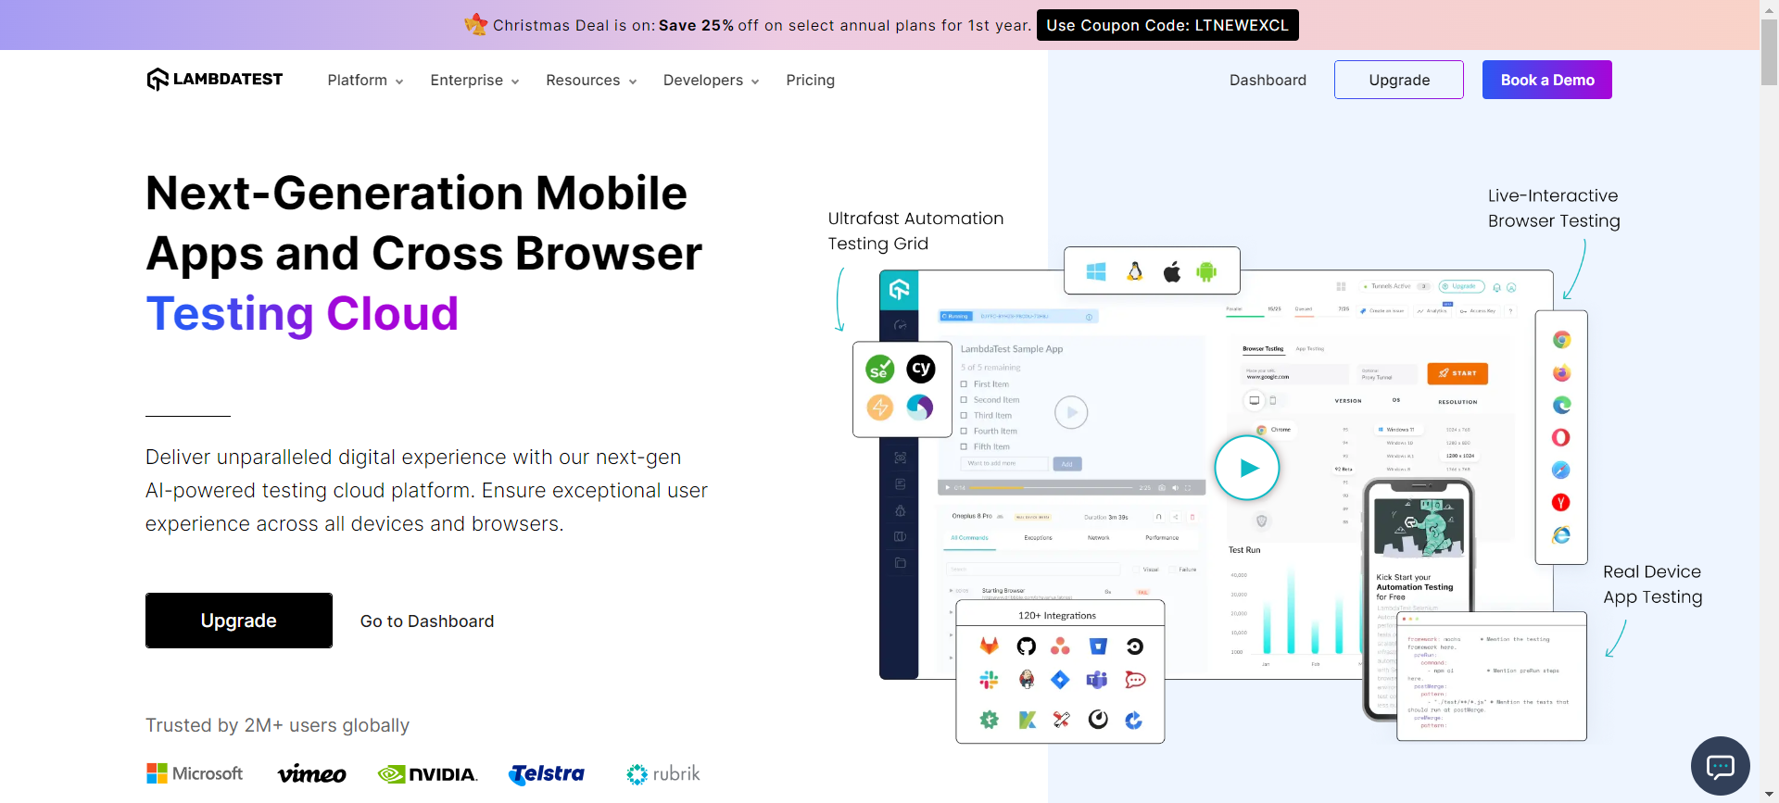Screen dimensions: 1779x803
Task: Check the Second Item checkbox
Action: pos(964,400)
